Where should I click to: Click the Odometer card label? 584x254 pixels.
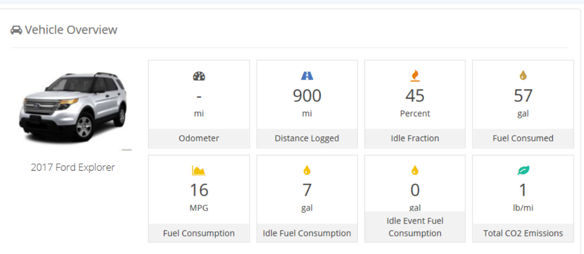(x=199, y=138)
